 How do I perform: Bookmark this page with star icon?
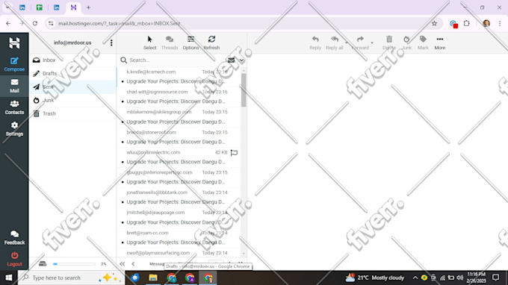435,23
